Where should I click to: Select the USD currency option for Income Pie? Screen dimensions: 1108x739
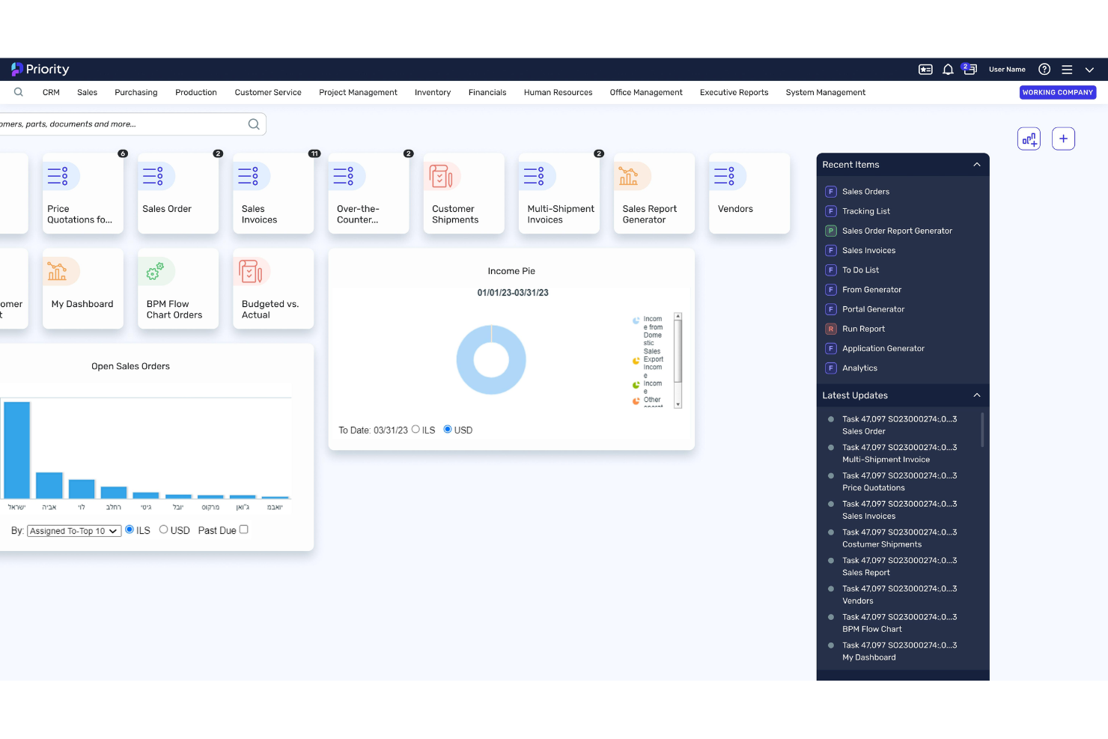tap(447, 429)
